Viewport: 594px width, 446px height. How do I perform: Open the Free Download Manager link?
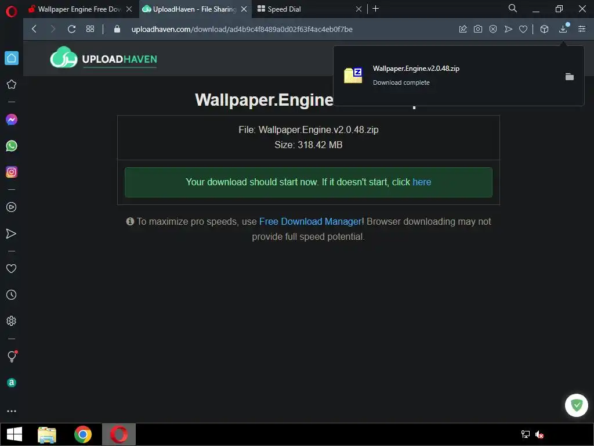click(x=310, y=221)
